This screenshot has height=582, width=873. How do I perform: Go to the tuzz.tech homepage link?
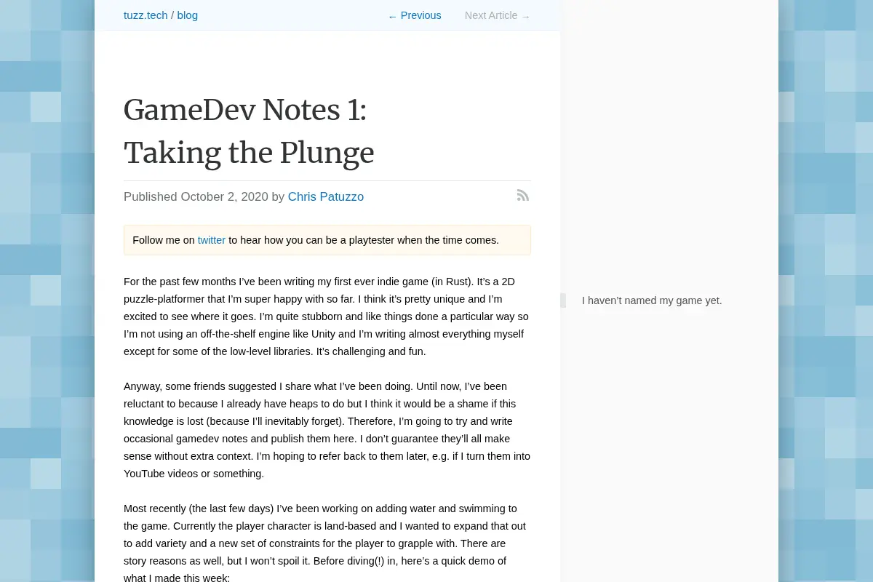coord(145,15)
